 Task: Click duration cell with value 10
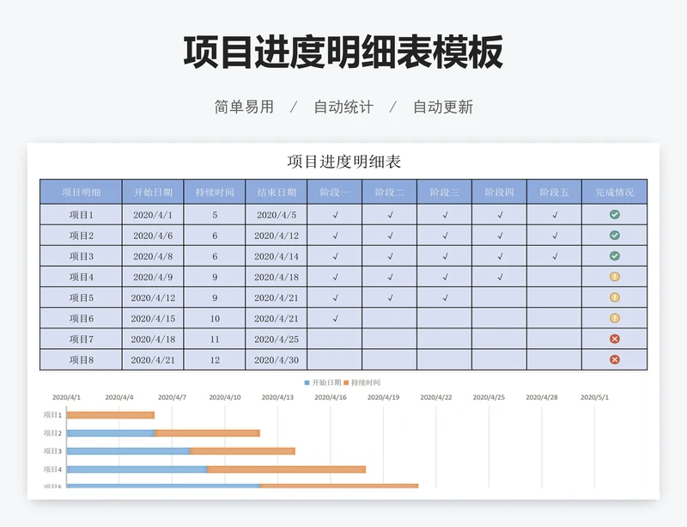pos(215,319)
